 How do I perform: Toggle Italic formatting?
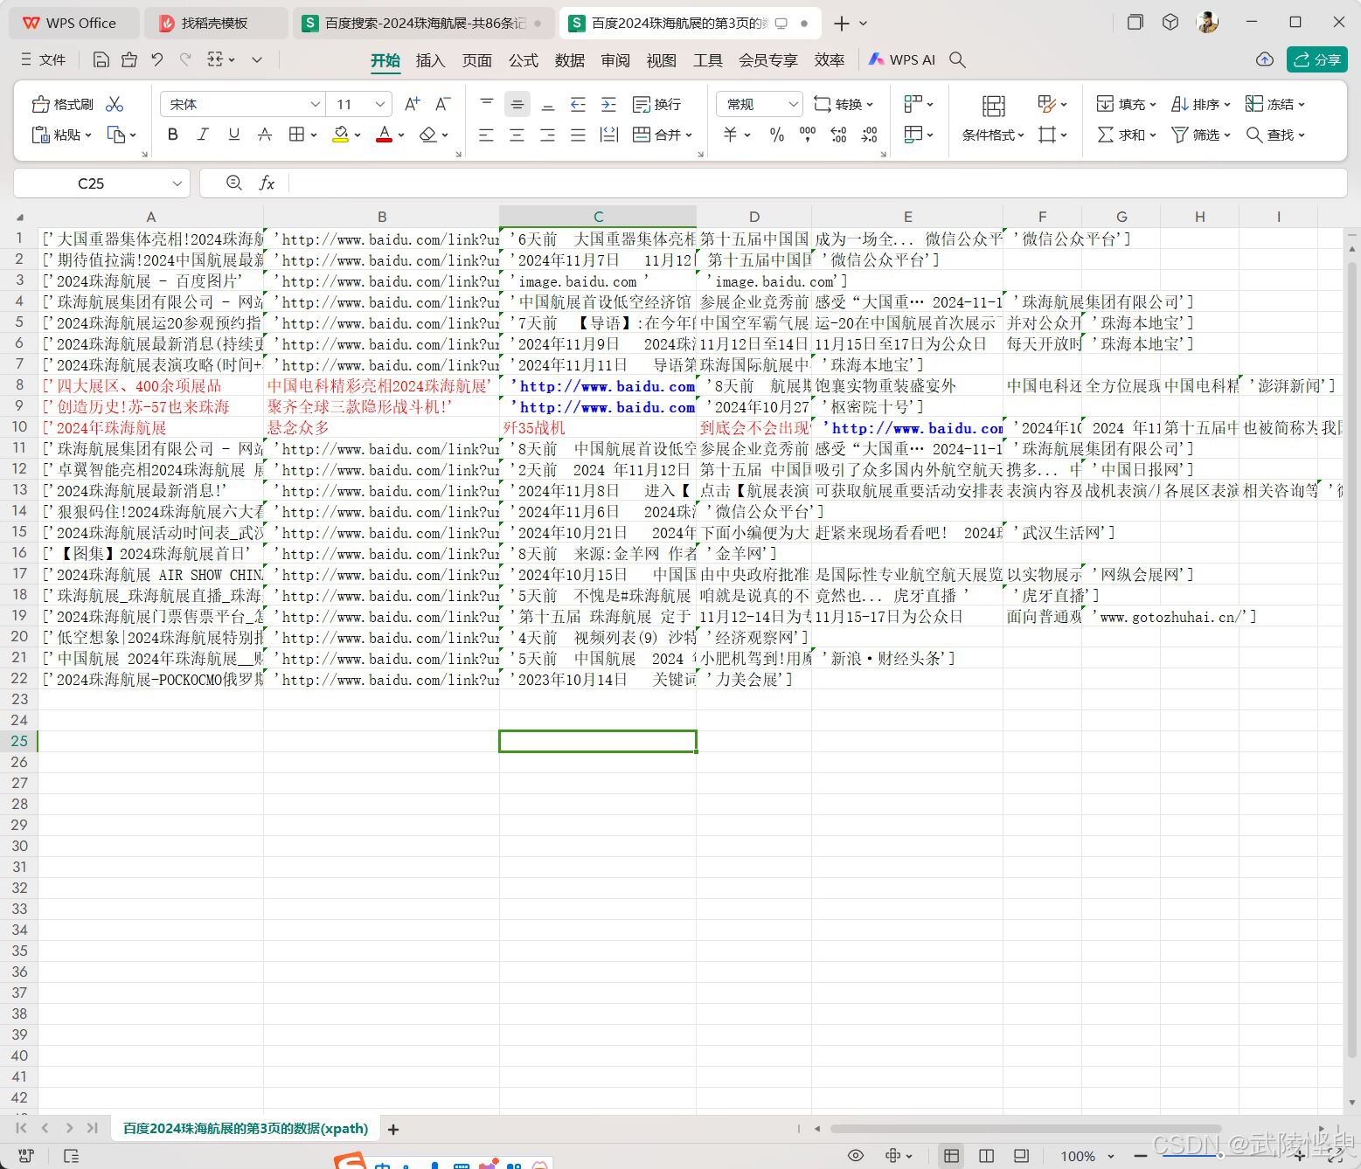point(203,135)
